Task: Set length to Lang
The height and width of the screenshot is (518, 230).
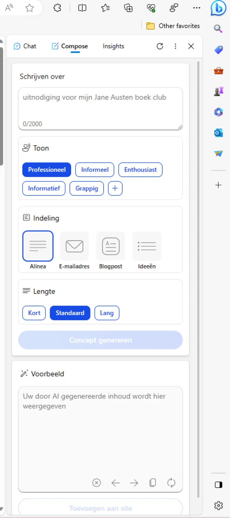Action: (107, 313)
